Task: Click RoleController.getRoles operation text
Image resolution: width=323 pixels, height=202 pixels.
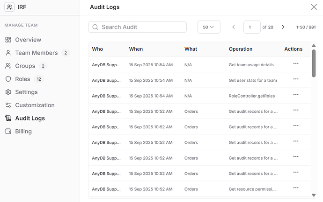Action: pyautogui.click(x=252, y=96)
